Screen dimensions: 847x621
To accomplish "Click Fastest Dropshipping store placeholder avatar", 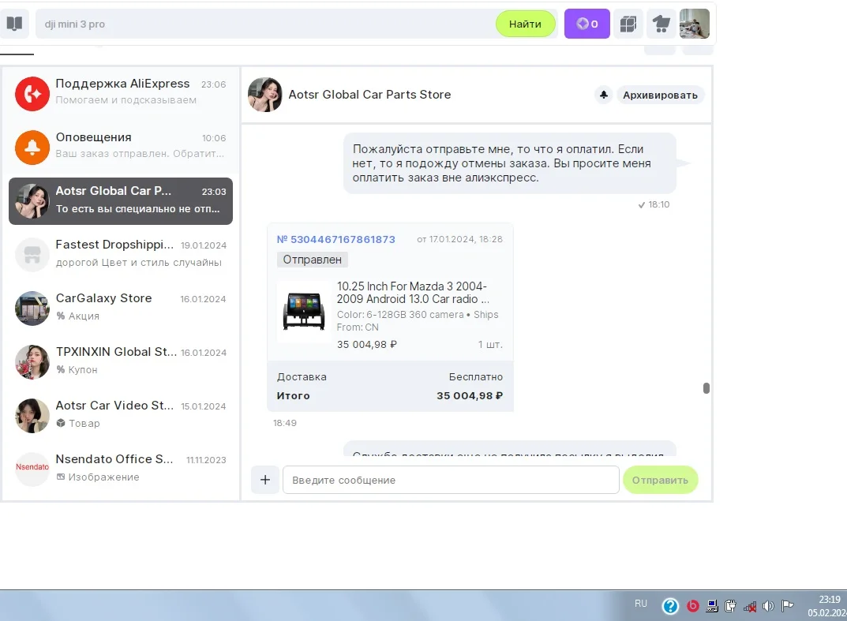I will [x=32, y=254].
